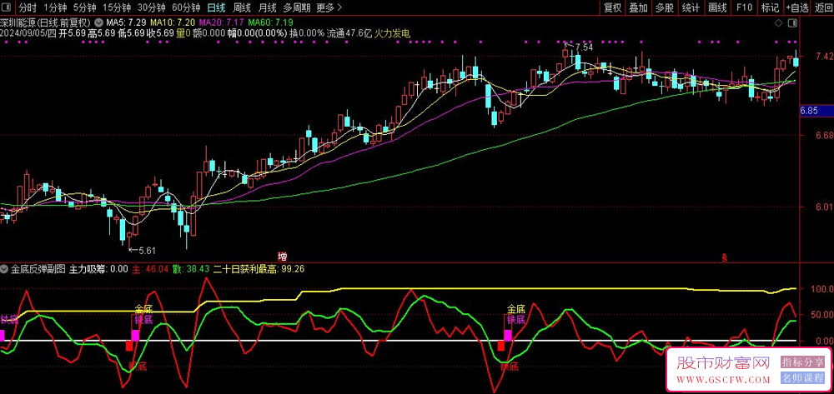
Task: Click the 5.61 low price marker
Action: (x=148, y=250)
